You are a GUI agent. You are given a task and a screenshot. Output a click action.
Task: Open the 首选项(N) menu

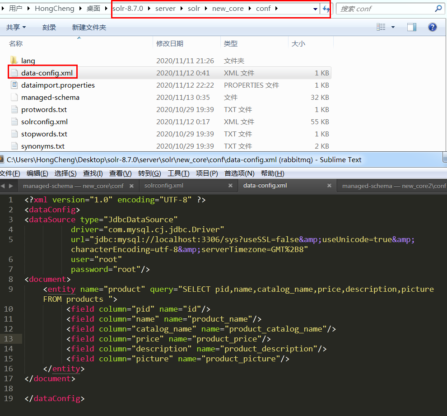click(239, 173)
